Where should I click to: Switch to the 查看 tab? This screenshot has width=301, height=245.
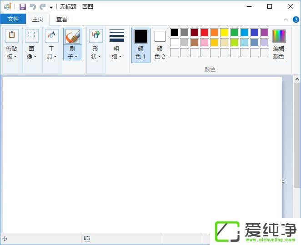coord(62,19)
